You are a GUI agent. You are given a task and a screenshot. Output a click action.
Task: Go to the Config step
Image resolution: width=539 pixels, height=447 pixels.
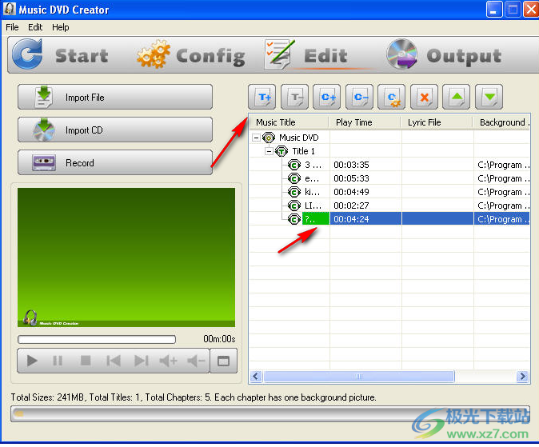pyautogui.click(x=191, y=55)
